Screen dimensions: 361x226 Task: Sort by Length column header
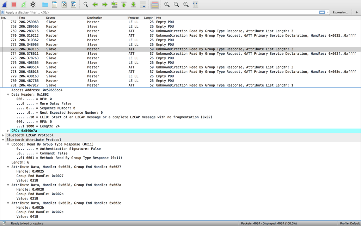click(x=149, y=18)
